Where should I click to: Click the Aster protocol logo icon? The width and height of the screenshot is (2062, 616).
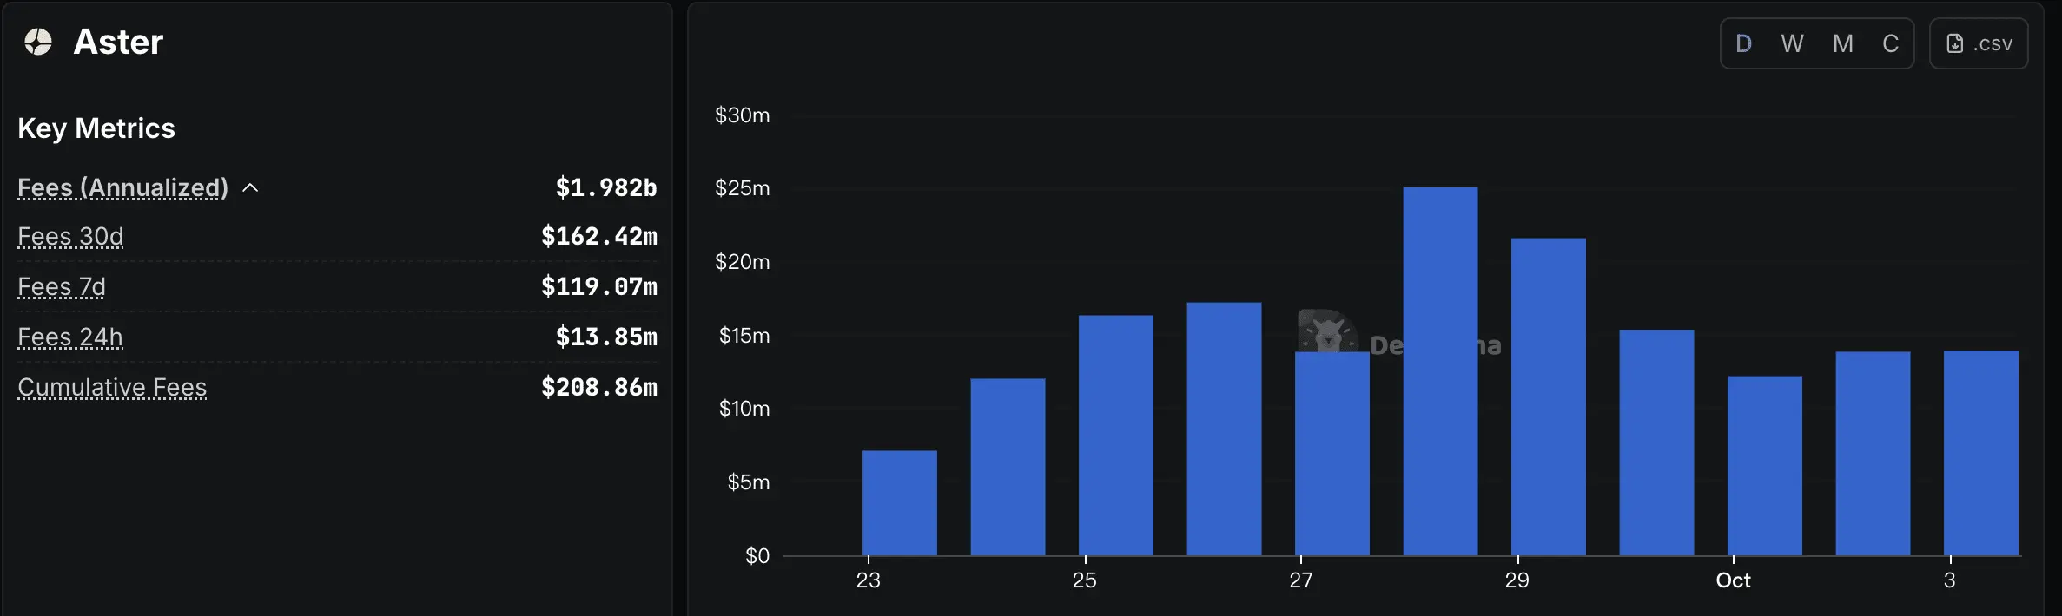pyautogui.click(x=38, y=42)
